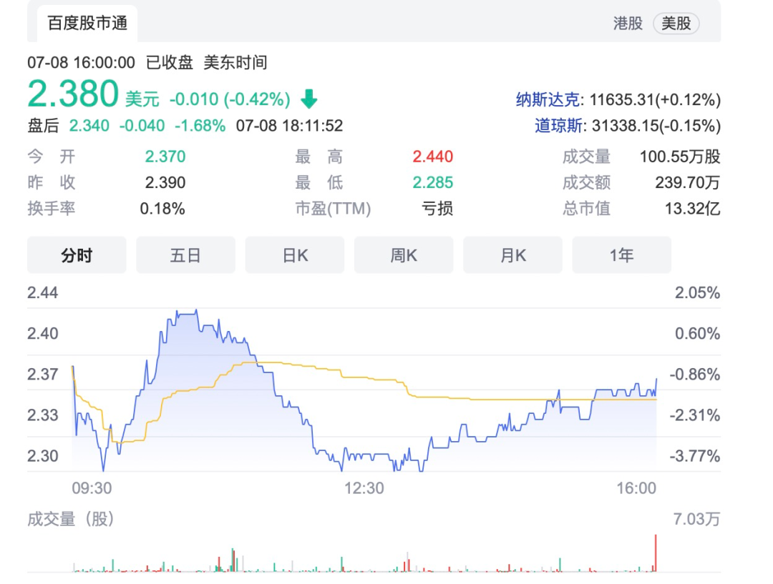Open the 道琼斯 index link

(558, 126)
